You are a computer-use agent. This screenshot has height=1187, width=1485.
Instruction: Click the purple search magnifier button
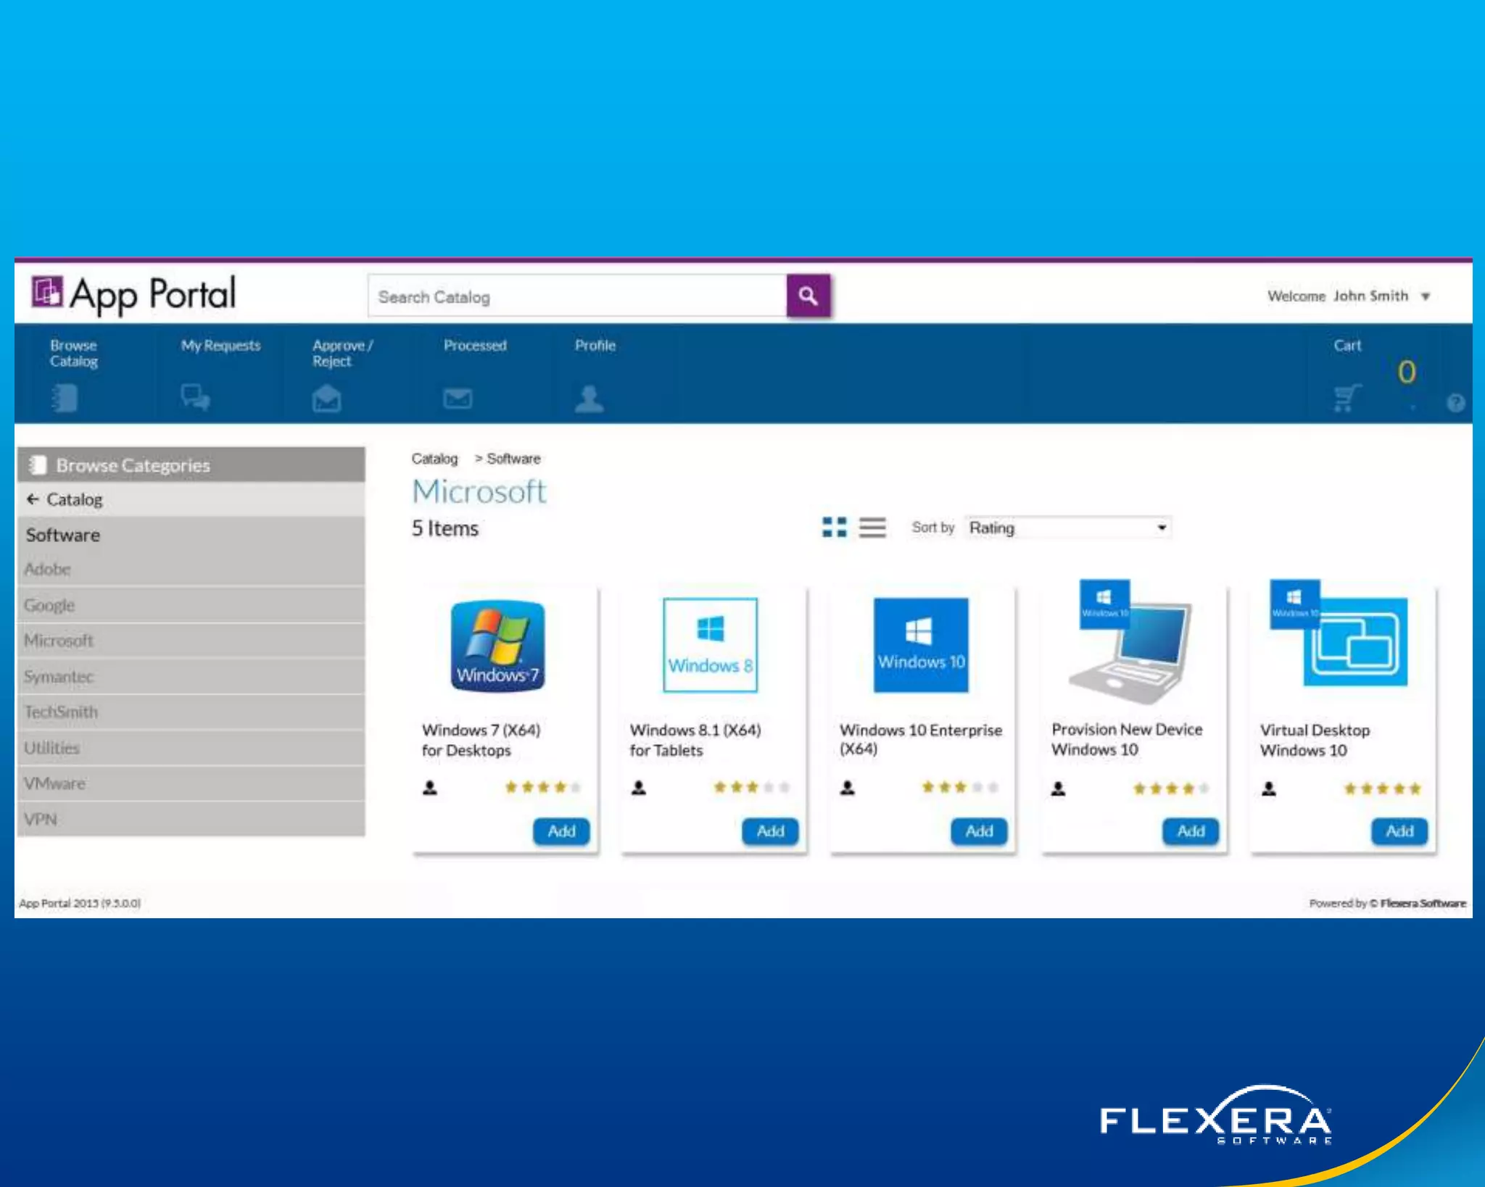point(808,296)
